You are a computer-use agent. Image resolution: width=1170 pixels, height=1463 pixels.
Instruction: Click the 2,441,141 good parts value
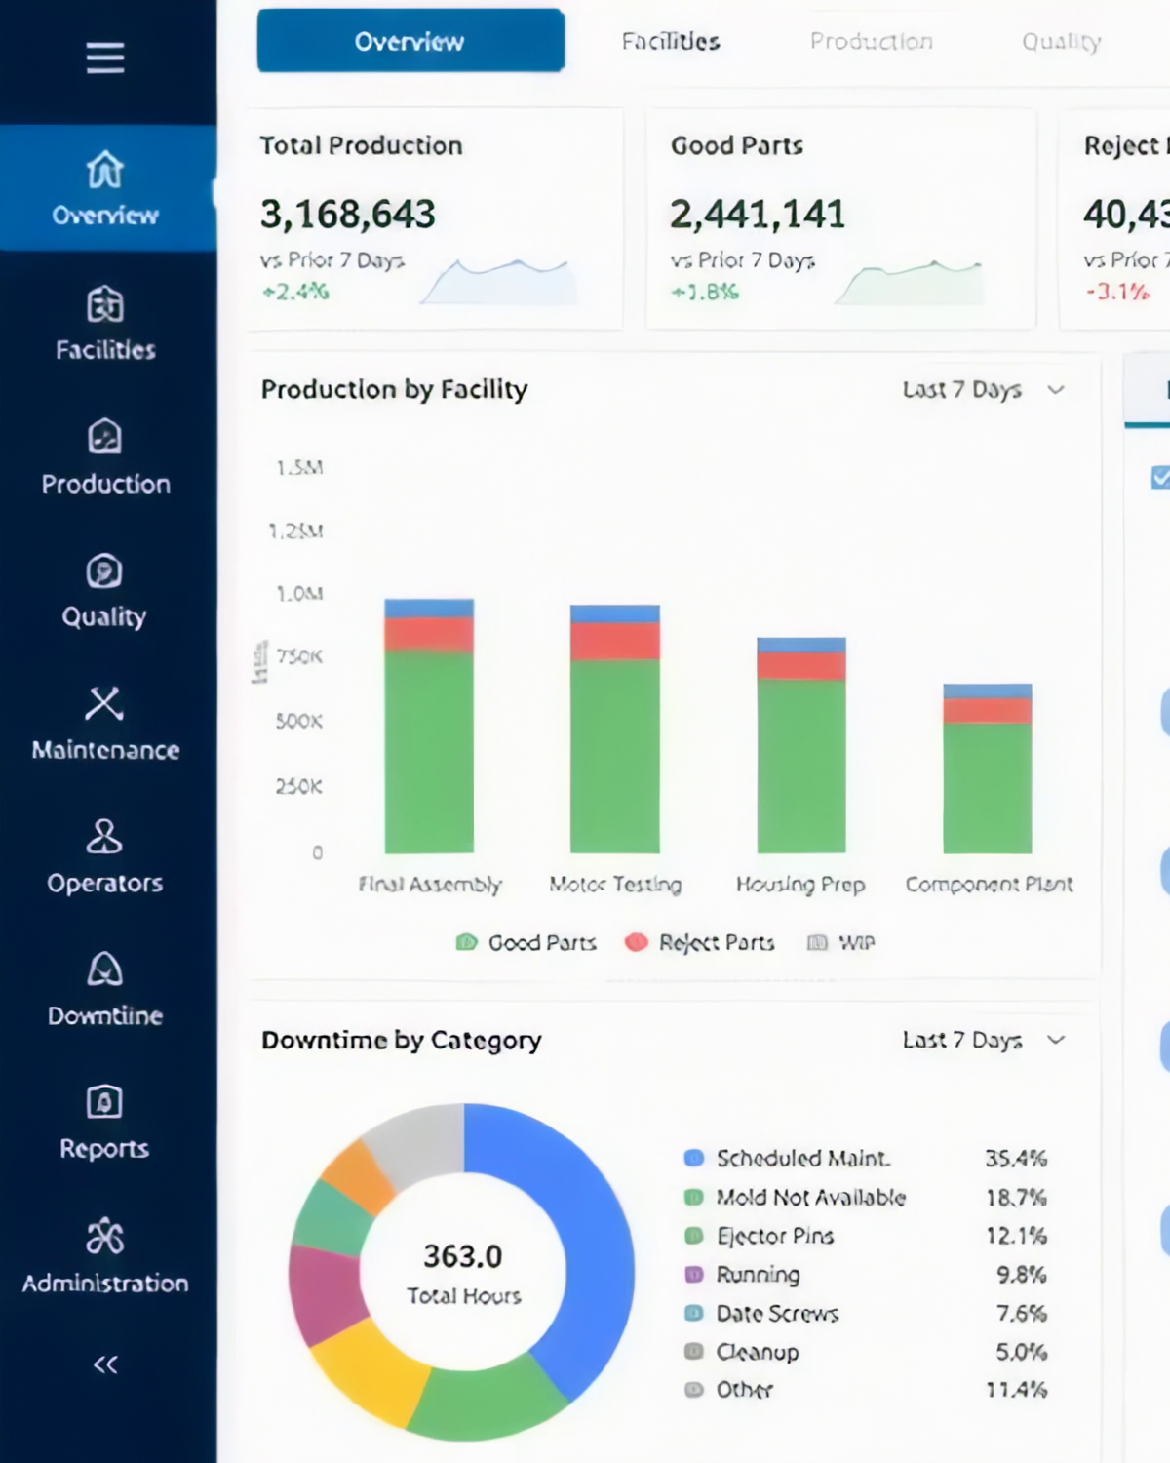click(758, 215)
